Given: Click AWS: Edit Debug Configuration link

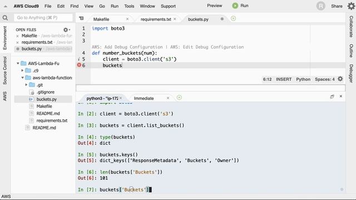Looking at the screenshot, I should pos(207,47).
